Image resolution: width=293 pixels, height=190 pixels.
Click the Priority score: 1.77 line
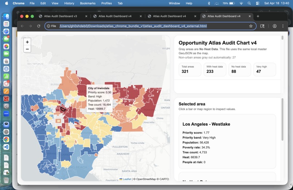196,133
